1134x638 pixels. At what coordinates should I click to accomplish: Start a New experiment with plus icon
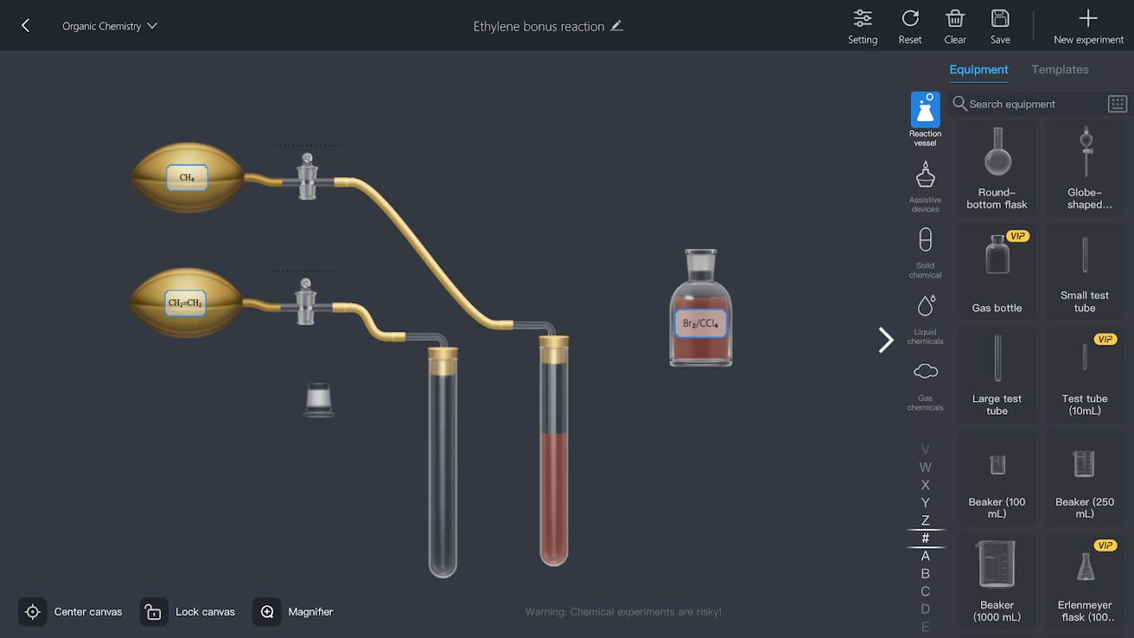click(x=1088, y=18)
